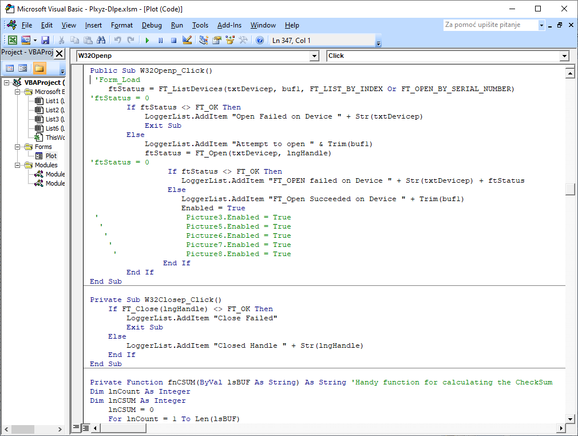Image resolution: width=578 pixels, height=436 pixels.
Task: Open Visual Basic Help icon
Action: [x=260, y=40]
